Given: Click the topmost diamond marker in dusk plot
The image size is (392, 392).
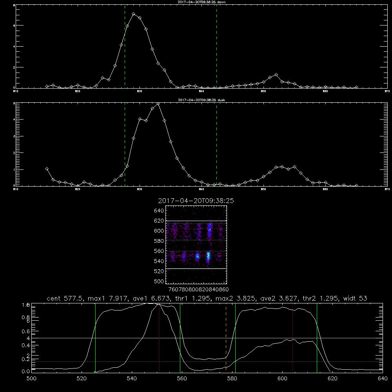Looking at the screenshot, I should (158, 104).
